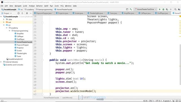Open the Navigate menu

18,6
